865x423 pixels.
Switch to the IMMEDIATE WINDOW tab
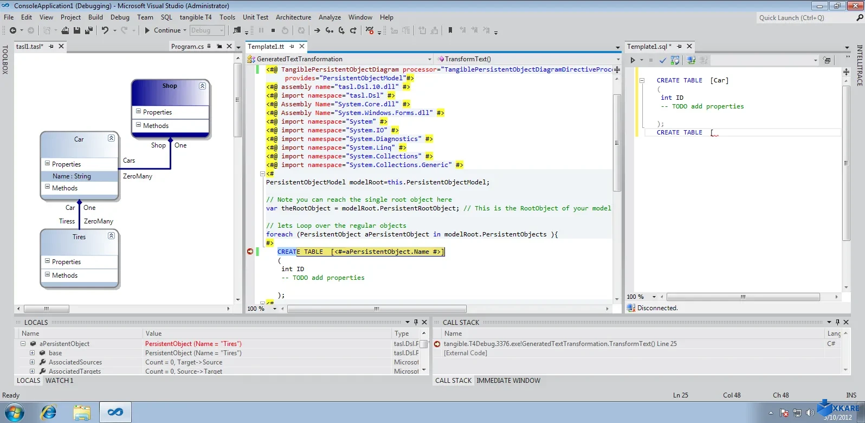tap(508, 381)
